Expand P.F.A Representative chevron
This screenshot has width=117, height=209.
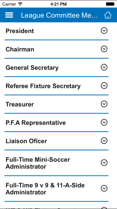click(x=104, y=122)
